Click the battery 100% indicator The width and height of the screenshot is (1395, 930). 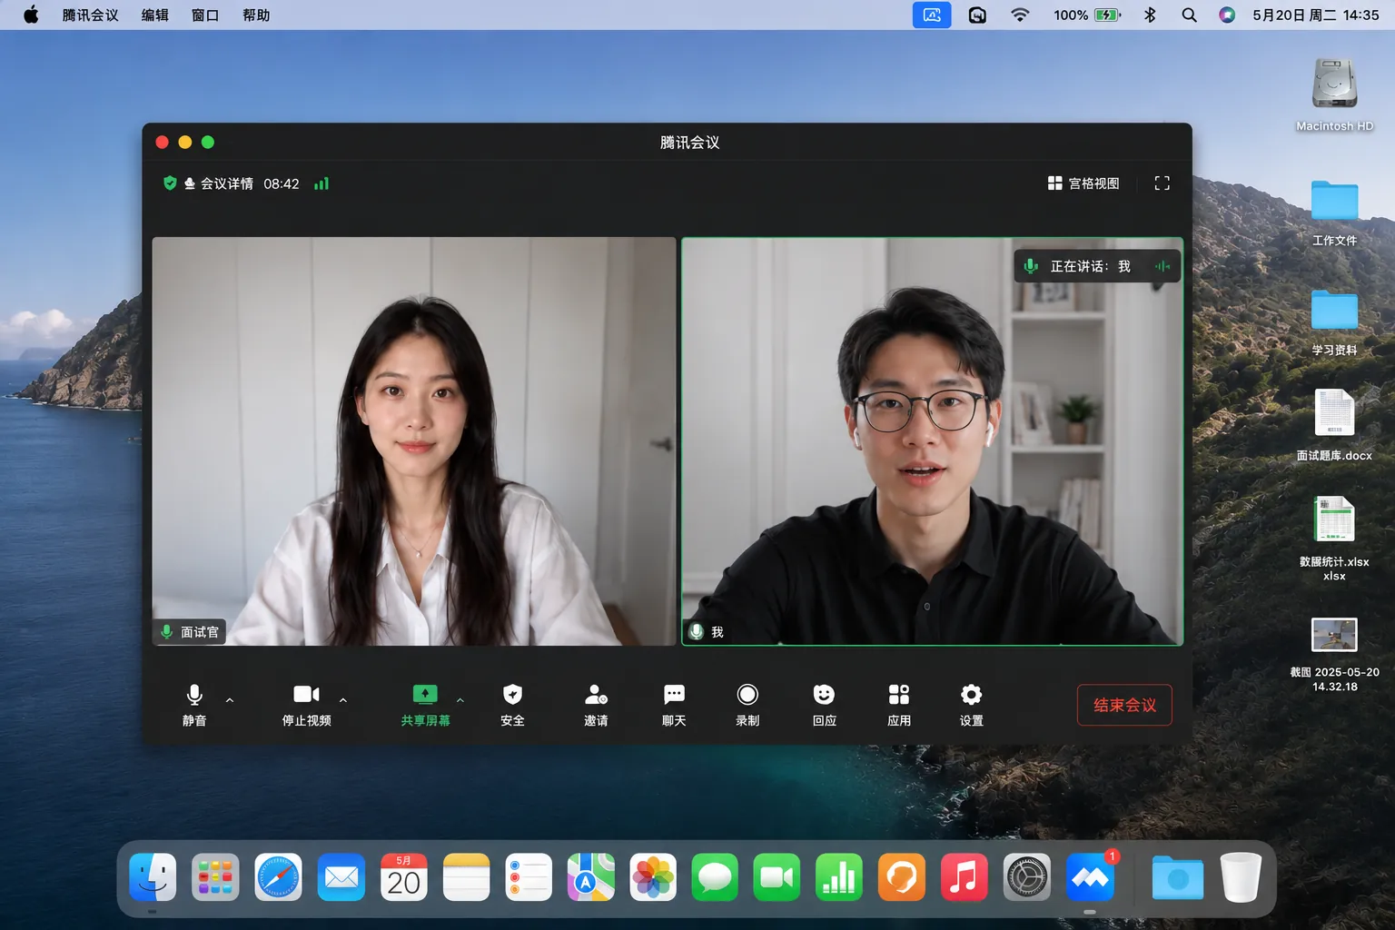tap(1087, 15)
